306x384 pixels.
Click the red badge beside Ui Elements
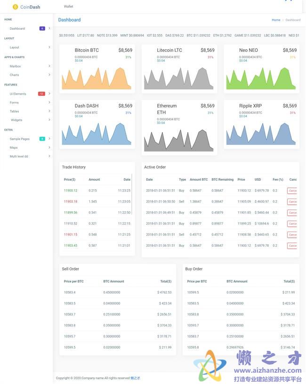click(41, 94)
